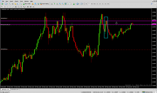Select the horizontal line tool
157x93 pixels.
pyautogui.click(x=10, y=7)
